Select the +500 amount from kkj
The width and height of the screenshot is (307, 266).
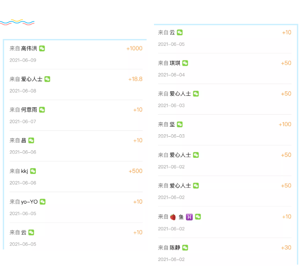point(136,171)
